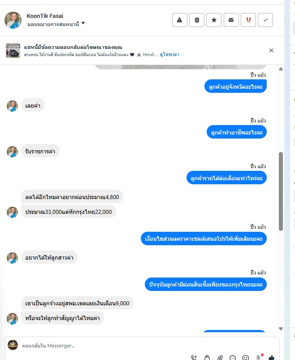Mark conversation as spam with warning triangle icon
This screenshot has width=295, height=360.
point(179,20)
